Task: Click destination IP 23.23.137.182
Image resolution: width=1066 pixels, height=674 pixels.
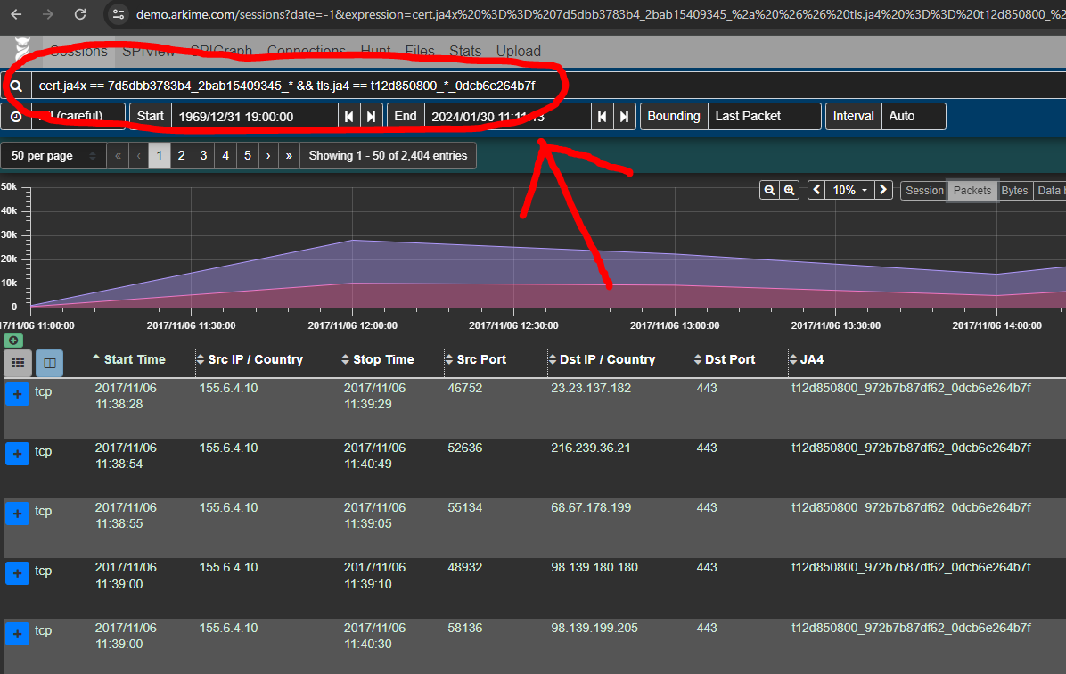Action: [x=591, y=388]
